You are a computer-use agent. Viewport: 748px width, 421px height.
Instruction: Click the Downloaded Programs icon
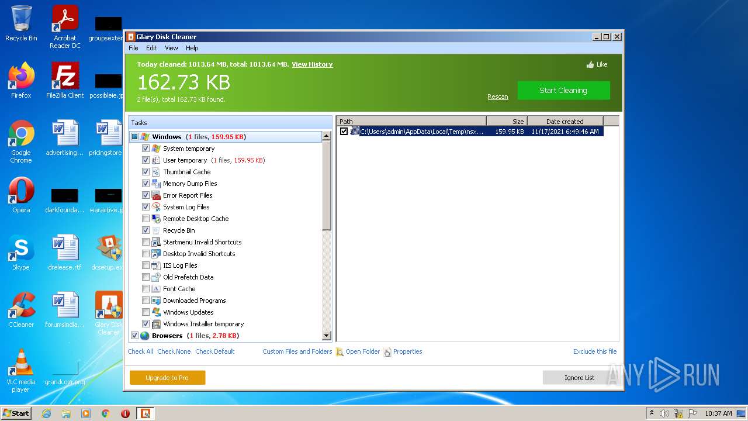(156, 301)
